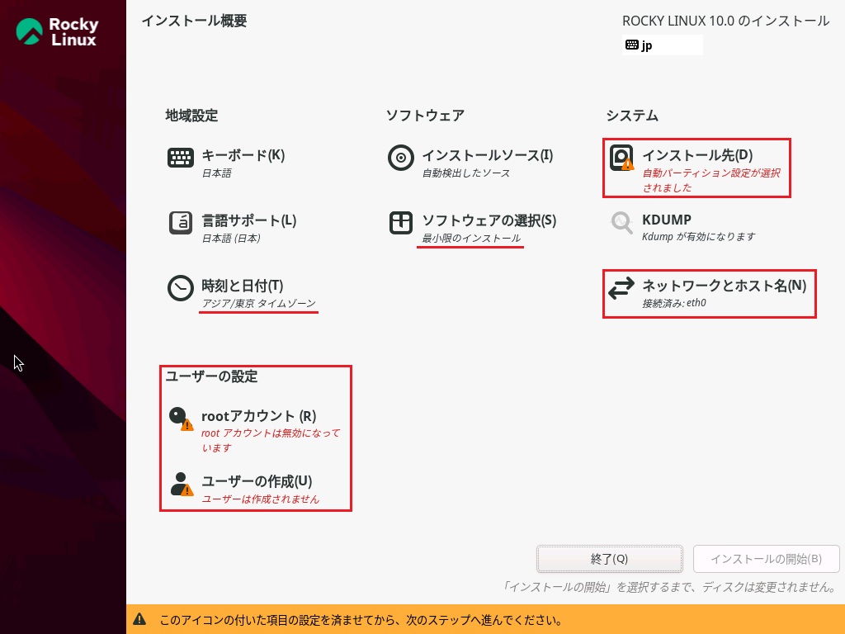Image resolution: width=845 pixels, height=634 pixels.
Task: Click the Rocky Linux logo
Action: [58, 31]
